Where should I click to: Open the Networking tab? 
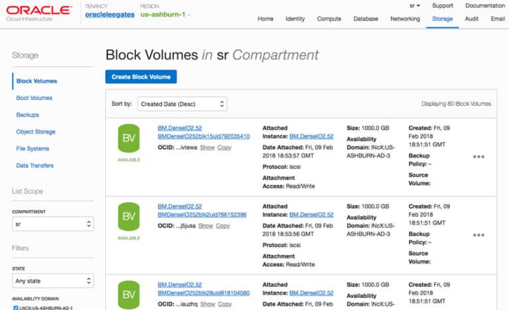pos(405,19)
